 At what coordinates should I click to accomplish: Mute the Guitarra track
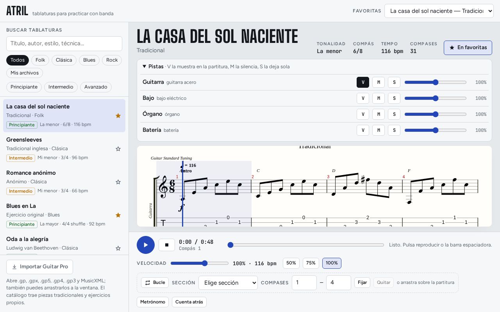tap(379, 82)
